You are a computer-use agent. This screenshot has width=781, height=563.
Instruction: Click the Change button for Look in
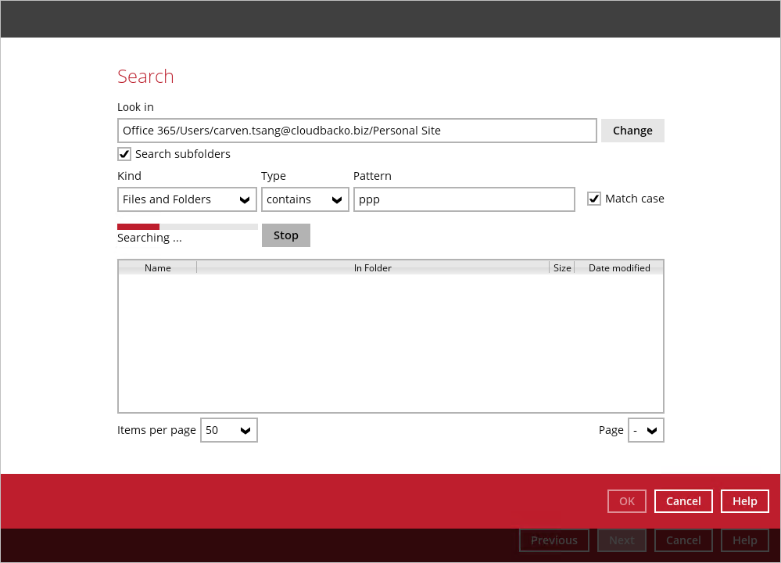[x=632, y=131]
